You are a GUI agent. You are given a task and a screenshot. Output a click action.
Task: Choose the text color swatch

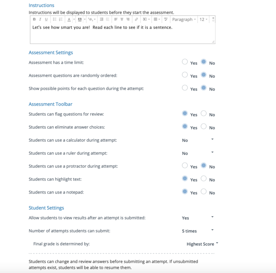[x=69, y=19]
